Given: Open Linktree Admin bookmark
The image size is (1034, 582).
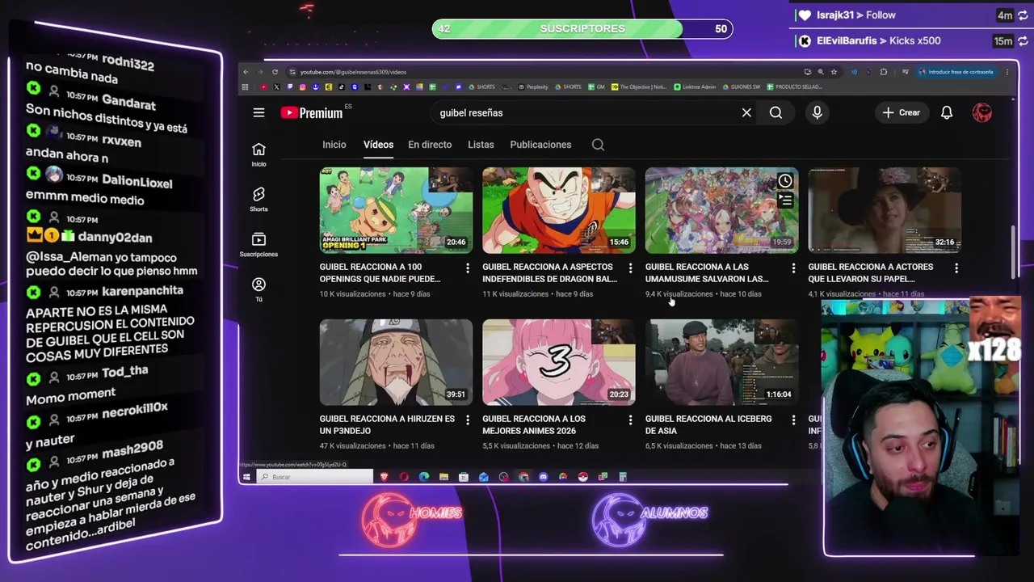Looking at the screenshot, I should (x=696, y=86).
